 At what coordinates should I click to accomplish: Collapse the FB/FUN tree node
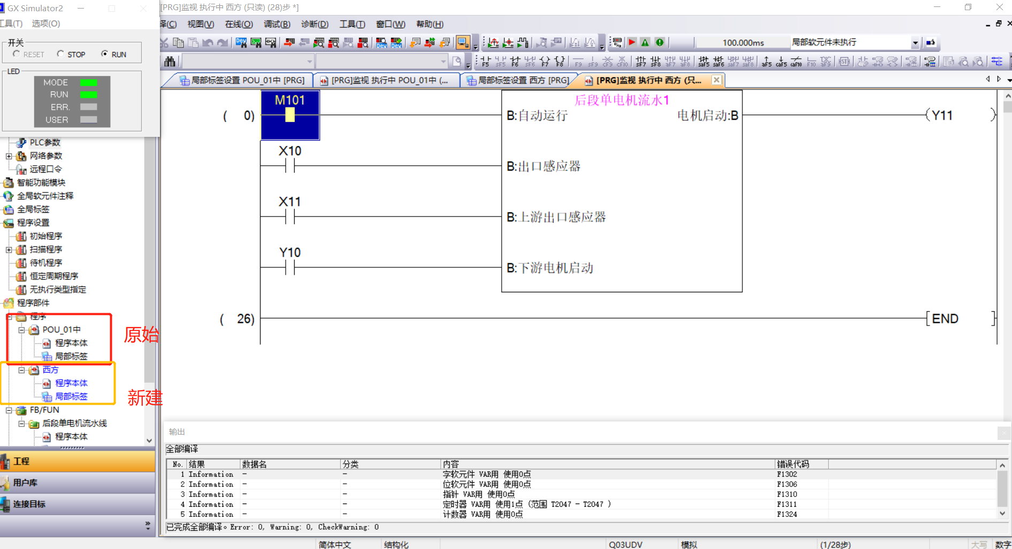click(x=9, y=410)
